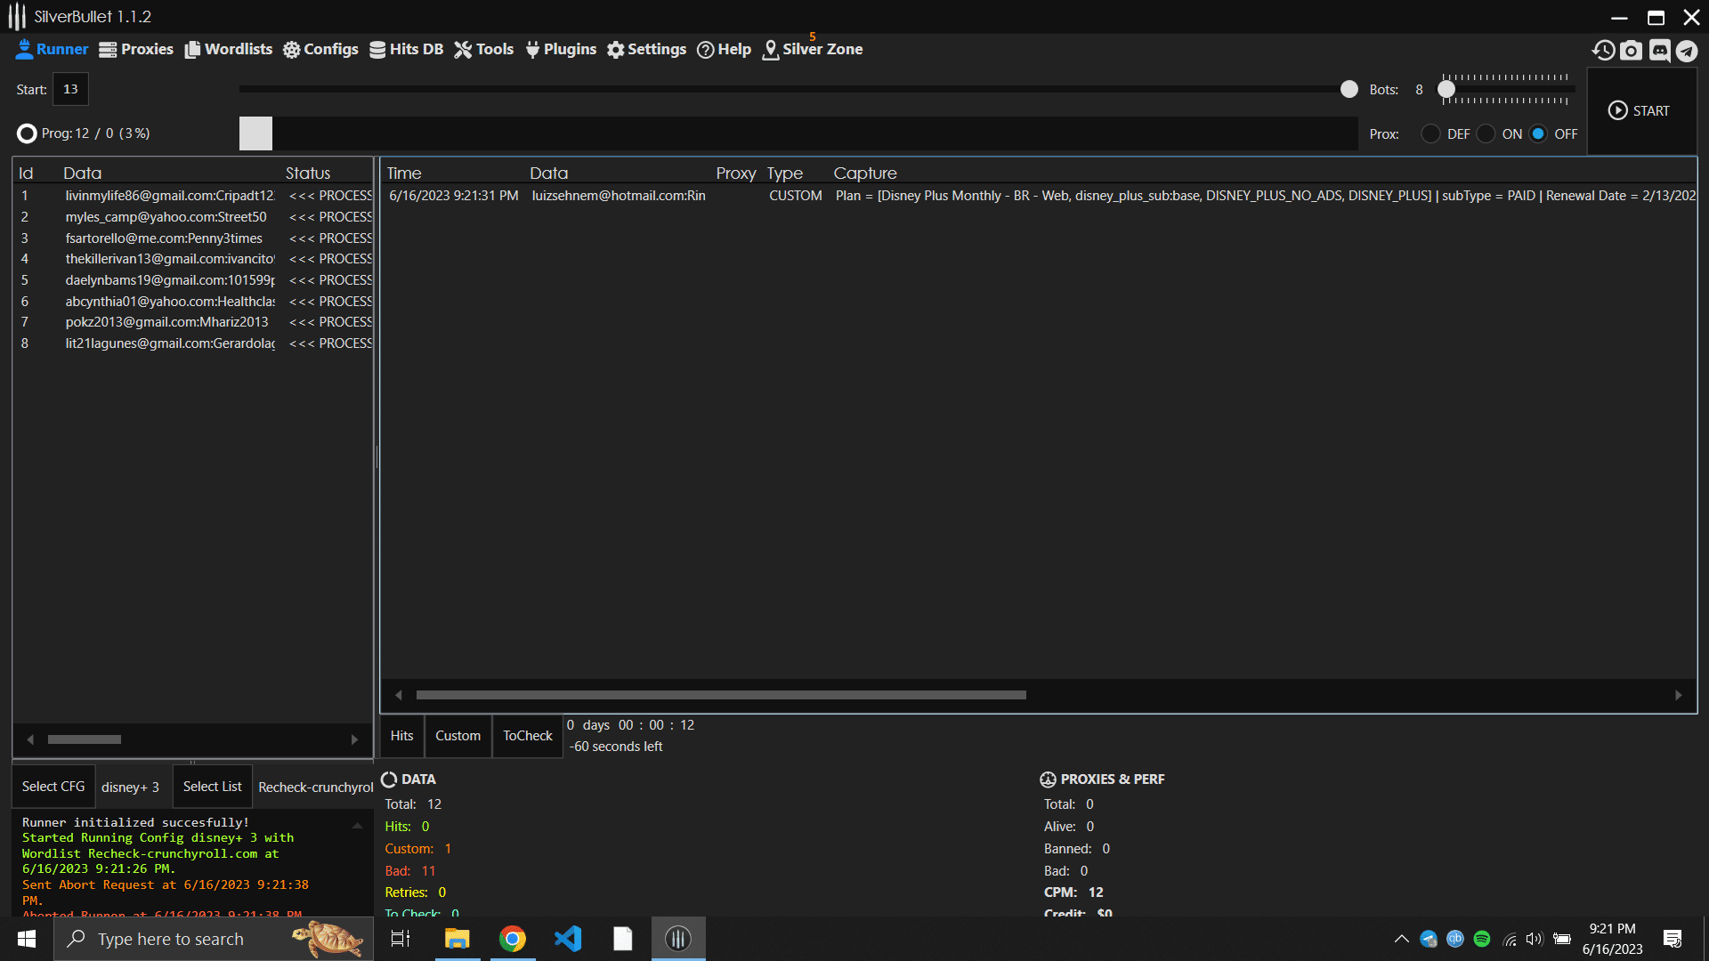Switch to the Custom results tab
1709x961 pixels.
pos(458,736)
